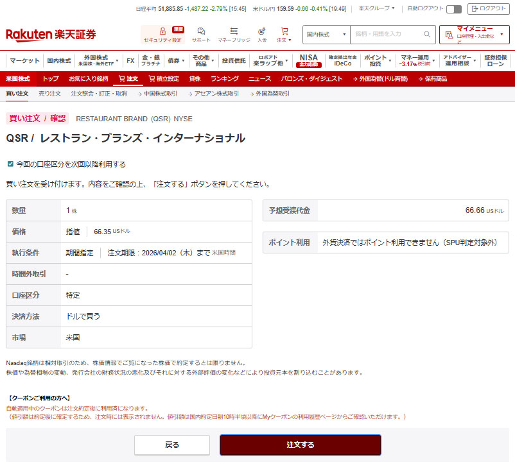Toggle the auto logout switch
This screenshot has width=515, height=469.
[x=454, y=9]
